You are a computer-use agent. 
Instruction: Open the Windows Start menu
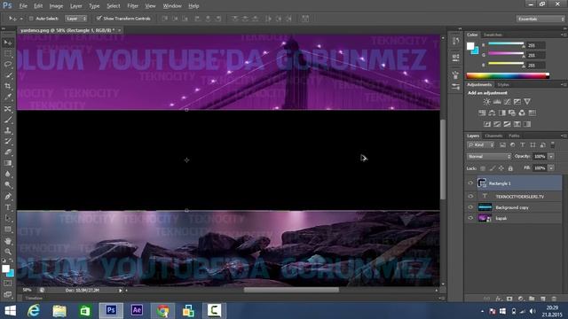pyautogui.click(x=10, y=310)
